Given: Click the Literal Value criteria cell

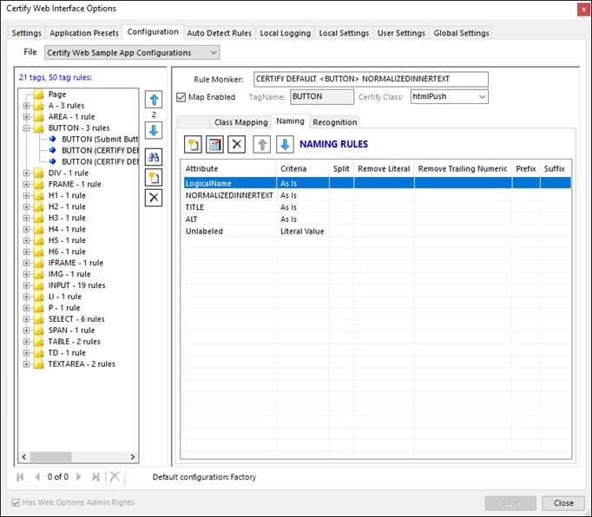Looking at the screenshot, I should pyautogui.click(x=302, y=232).
